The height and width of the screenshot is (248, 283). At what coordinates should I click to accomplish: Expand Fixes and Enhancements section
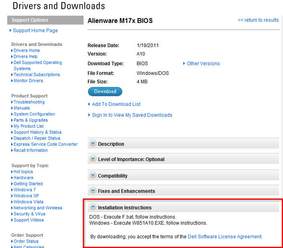[x=183, y=191]
